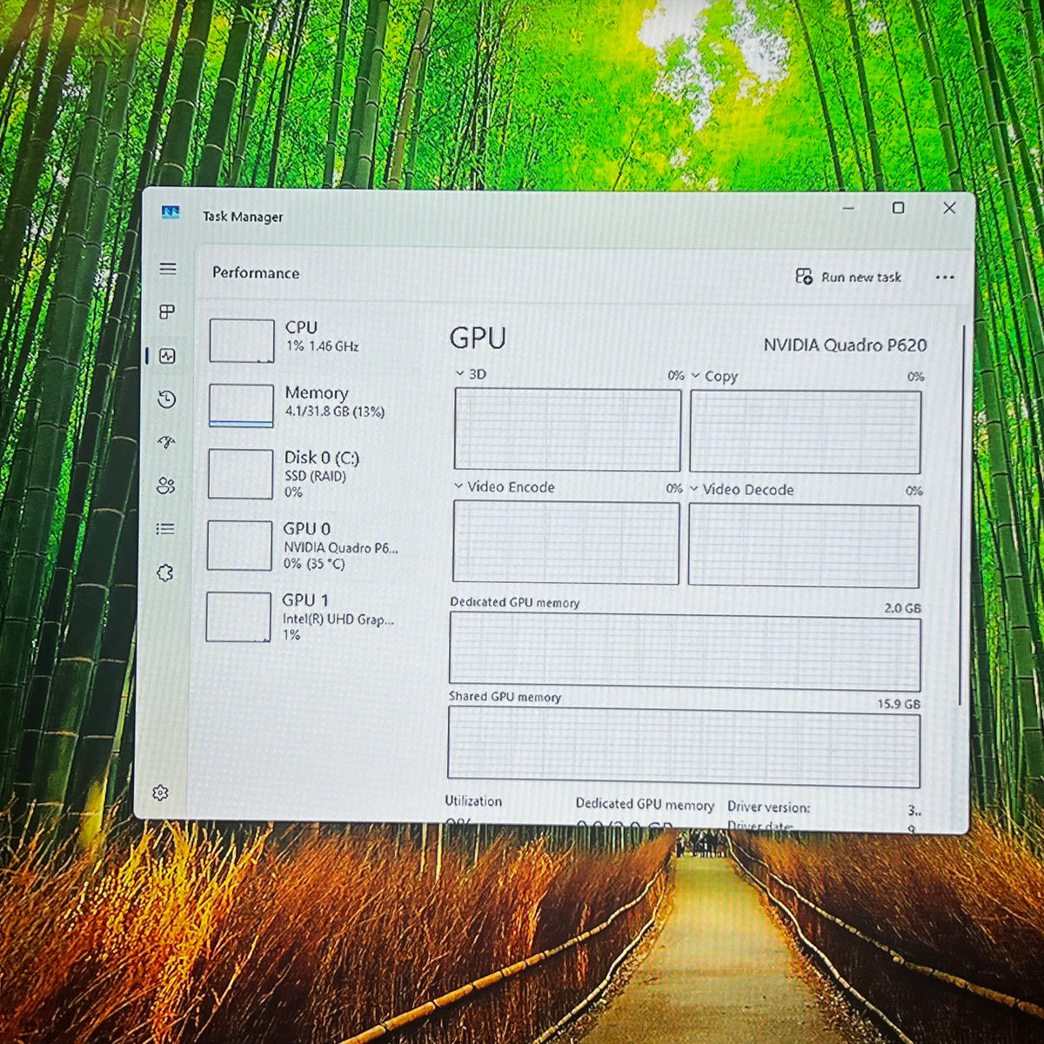Click the NVIDIA Quadro P620 label
The image size is (1044, 1044).
point(845,345)
